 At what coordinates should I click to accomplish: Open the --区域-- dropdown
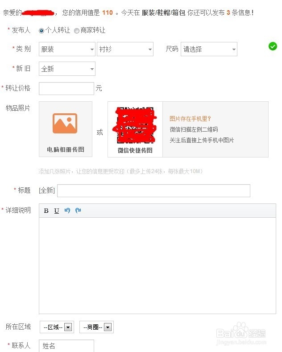point(57,327)
